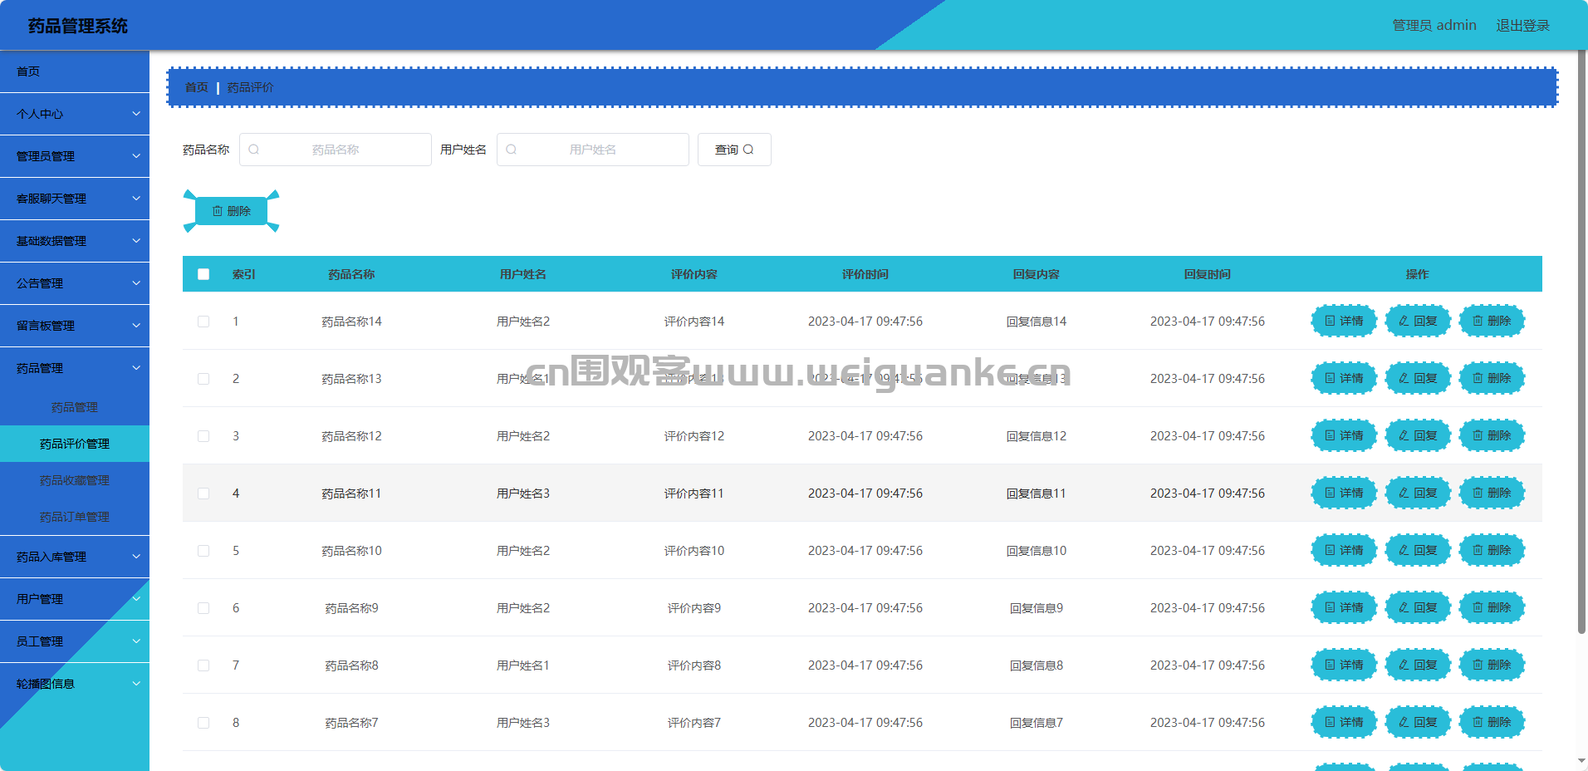The image size is (1588, 771).
Task: Check the checkbox for row index 1
Action: pos(203,322)
